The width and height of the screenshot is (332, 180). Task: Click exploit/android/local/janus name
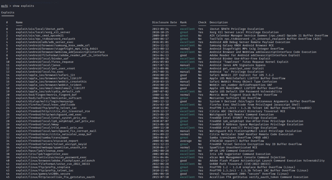(x=38, y=65)
